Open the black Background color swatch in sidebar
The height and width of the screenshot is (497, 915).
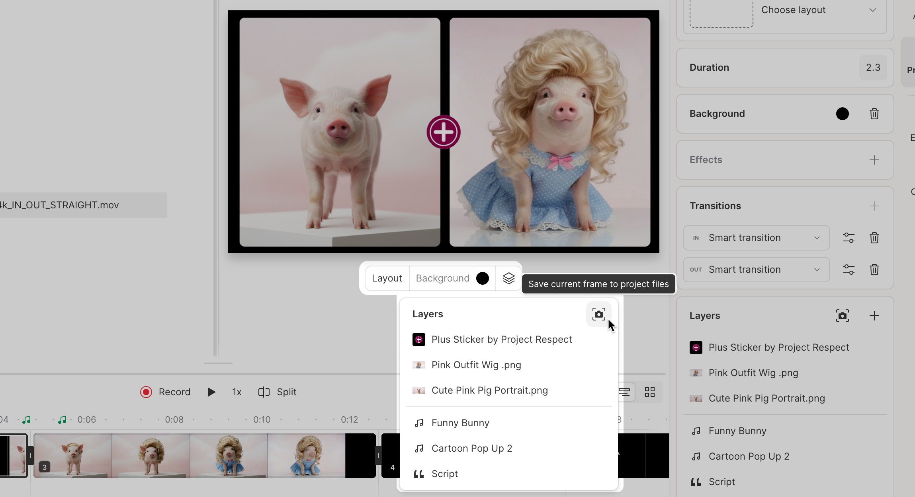click(x=842, y=114)
